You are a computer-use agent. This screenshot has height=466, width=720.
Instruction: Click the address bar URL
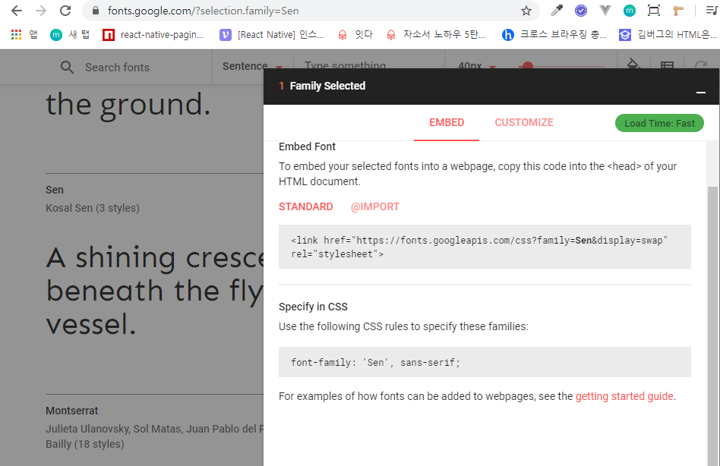203,11
